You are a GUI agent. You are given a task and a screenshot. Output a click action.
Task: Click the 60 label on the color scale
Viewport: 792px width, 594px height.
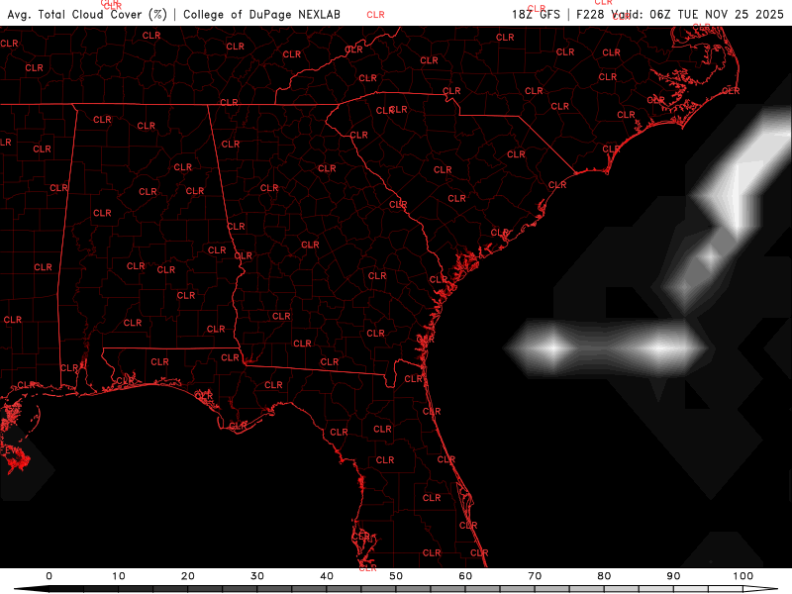pyautogui.click(x=465, y=576)
